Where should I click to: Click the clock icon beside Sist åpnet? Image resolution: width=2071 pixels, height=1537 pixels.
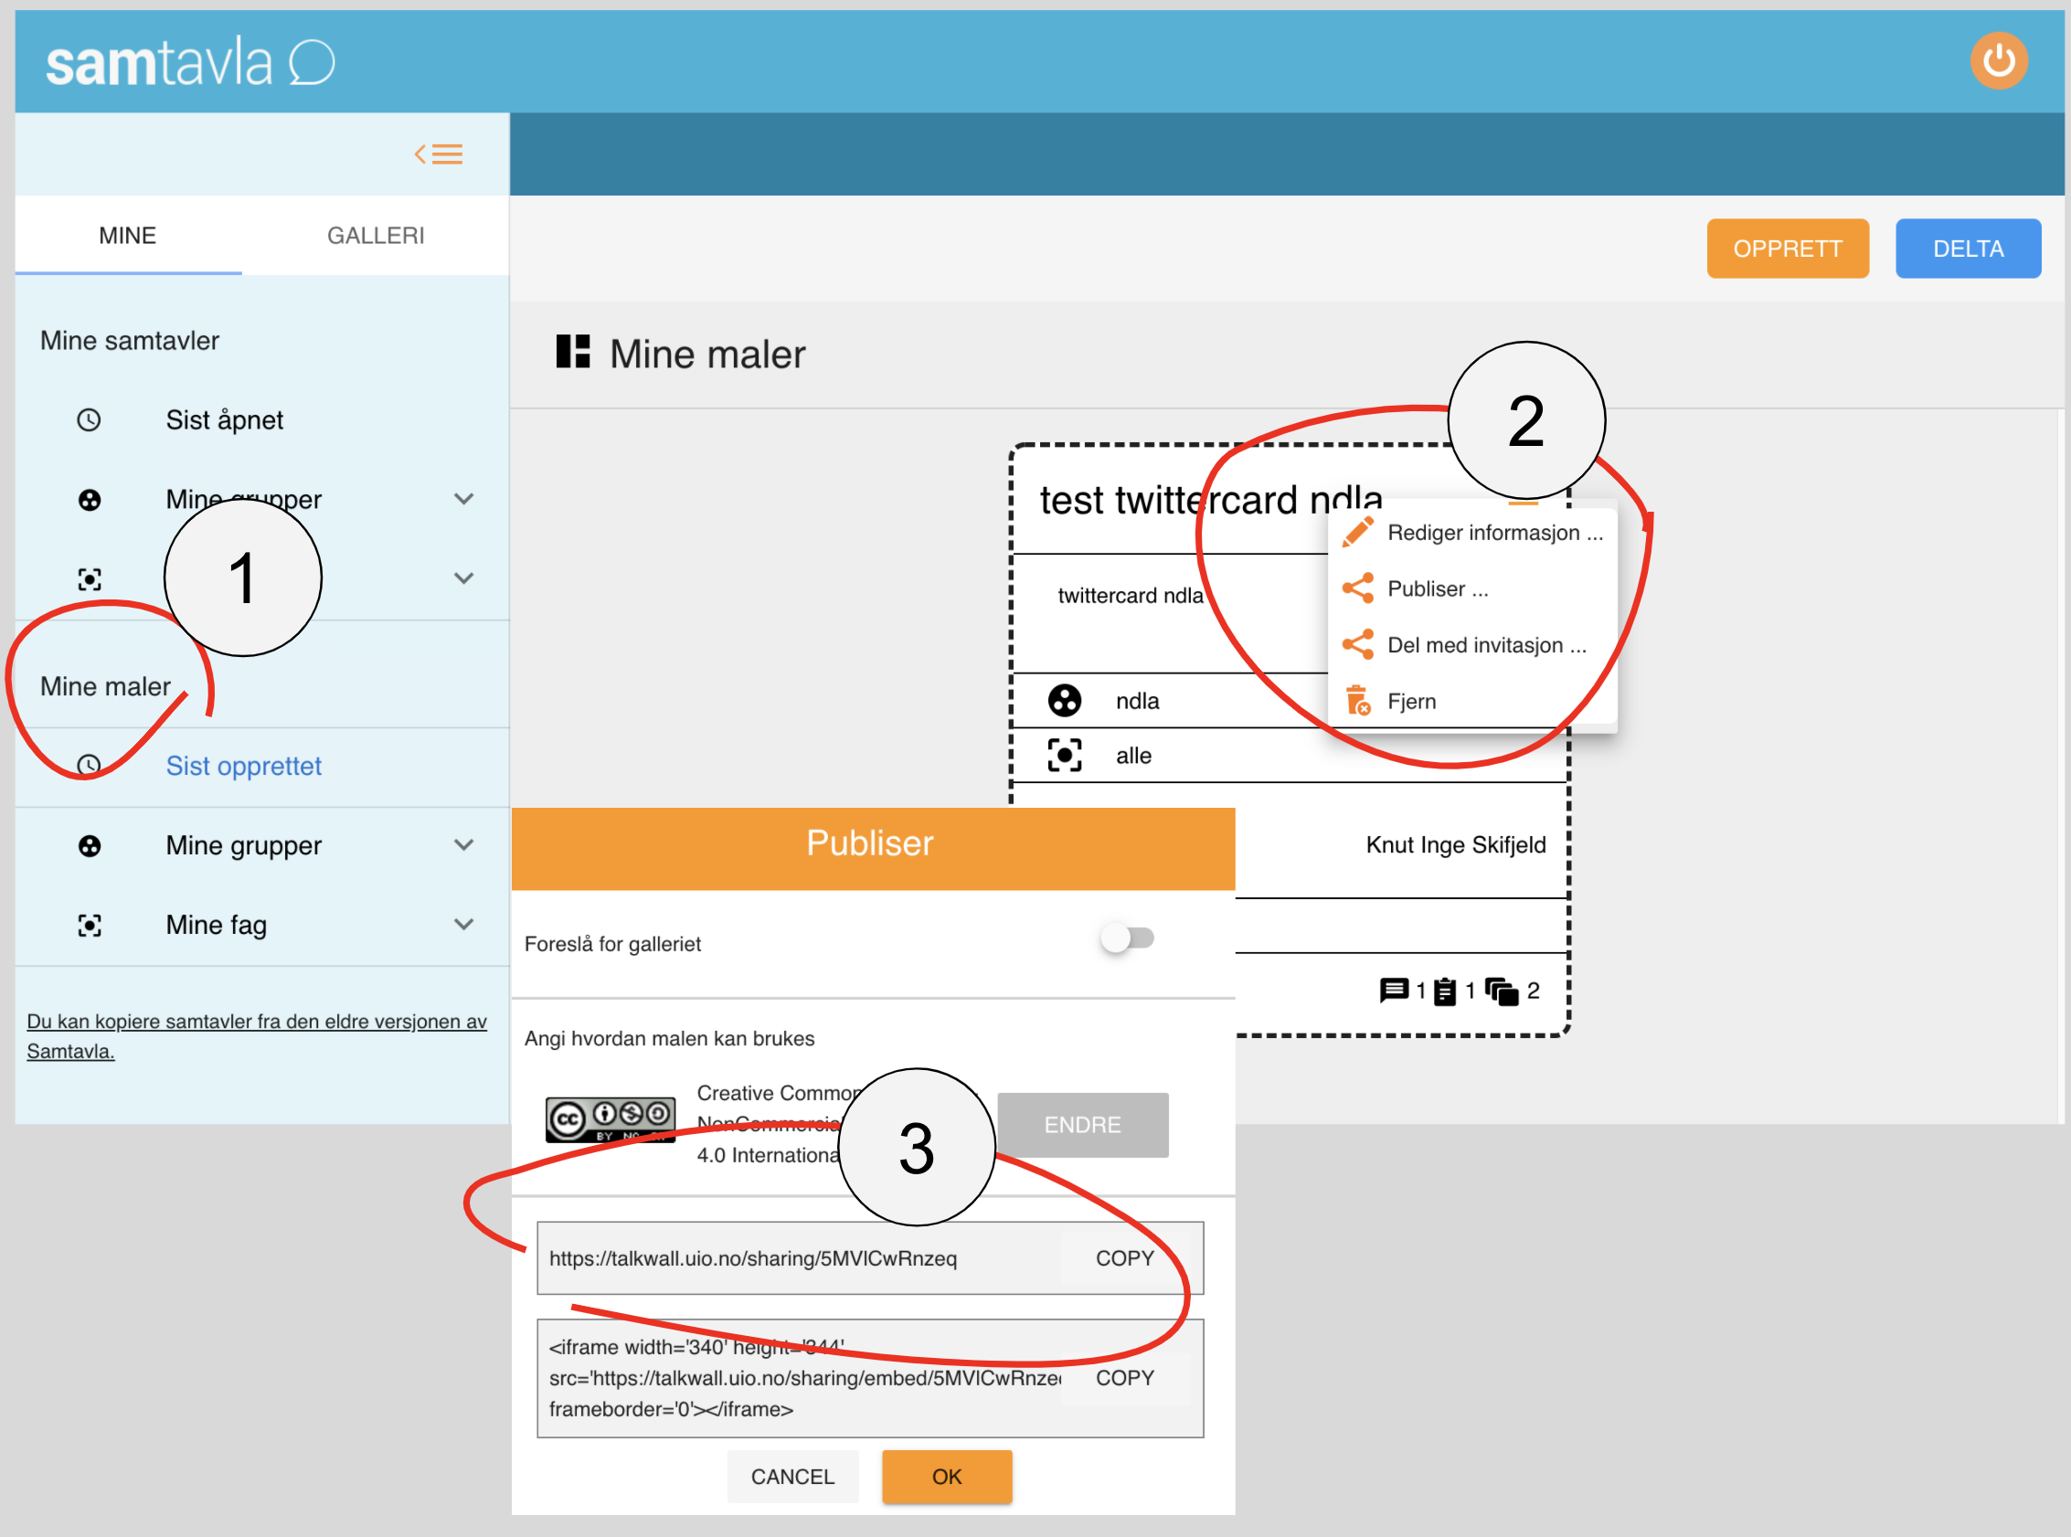point(89,419)
